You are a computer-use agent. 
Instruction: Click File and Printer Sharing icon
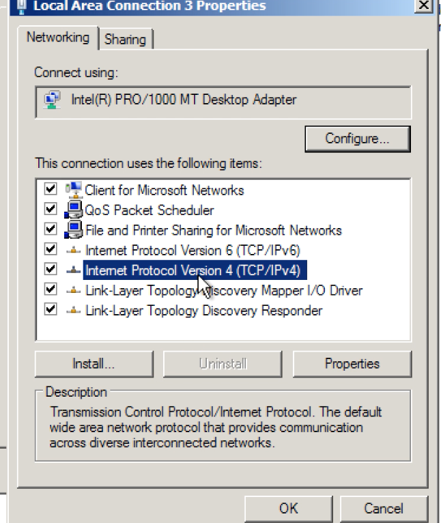[x=73, y=229]
